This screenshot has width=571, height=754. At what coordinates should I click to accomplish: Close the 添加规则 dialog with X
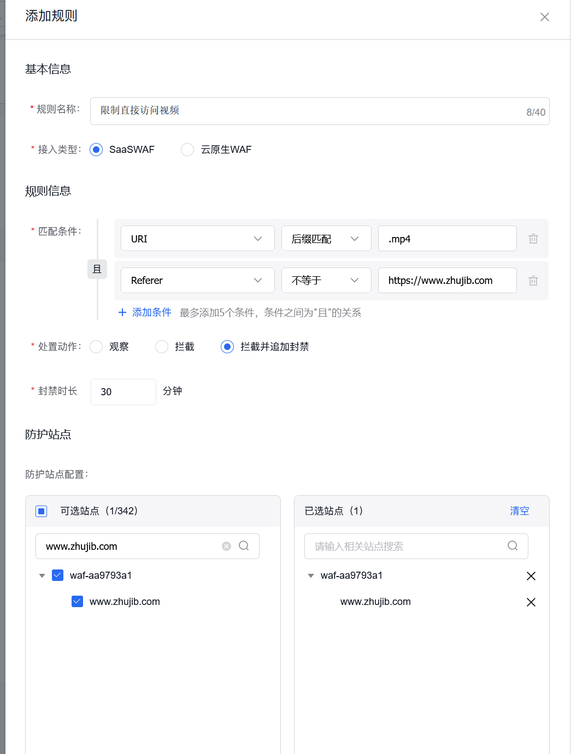click(x=545, y=17)
